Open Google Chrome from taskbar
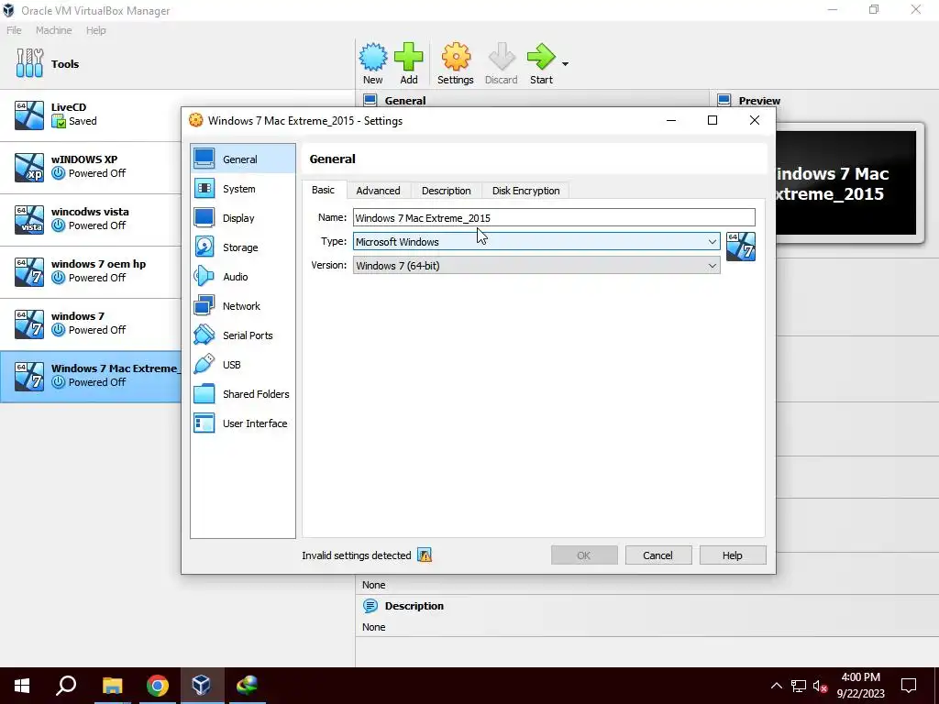Screen dimensions: 939x704 [158, 686]
